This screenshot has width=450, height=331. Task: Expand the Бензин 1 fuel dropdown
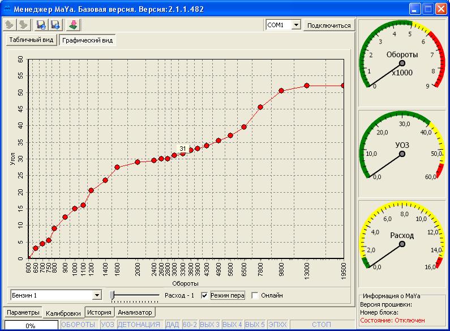[97, 295]
